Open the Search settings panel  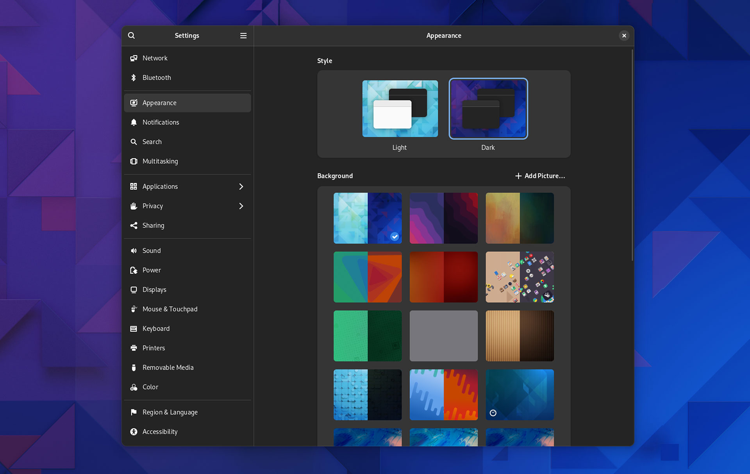152,141
